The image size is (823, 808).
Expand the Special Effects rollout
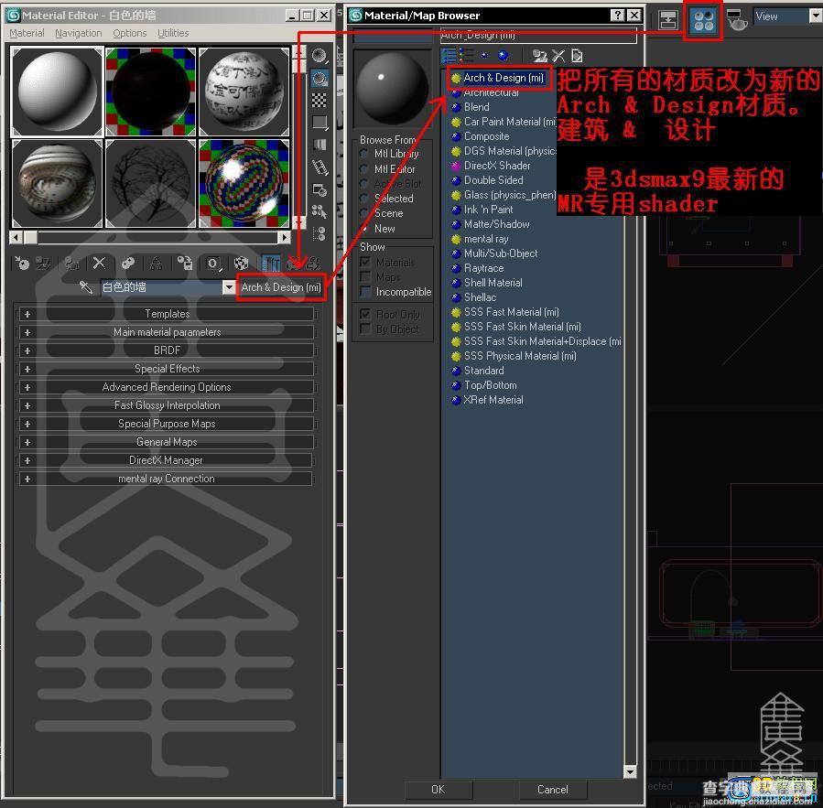point(167,369)
